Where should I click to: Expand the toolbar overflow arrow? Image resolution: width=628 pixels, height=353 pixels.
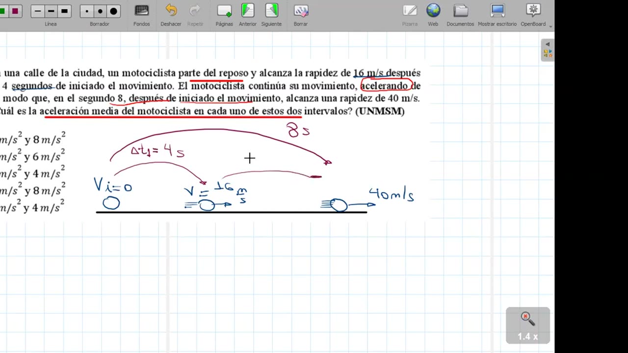coord(551,26)
